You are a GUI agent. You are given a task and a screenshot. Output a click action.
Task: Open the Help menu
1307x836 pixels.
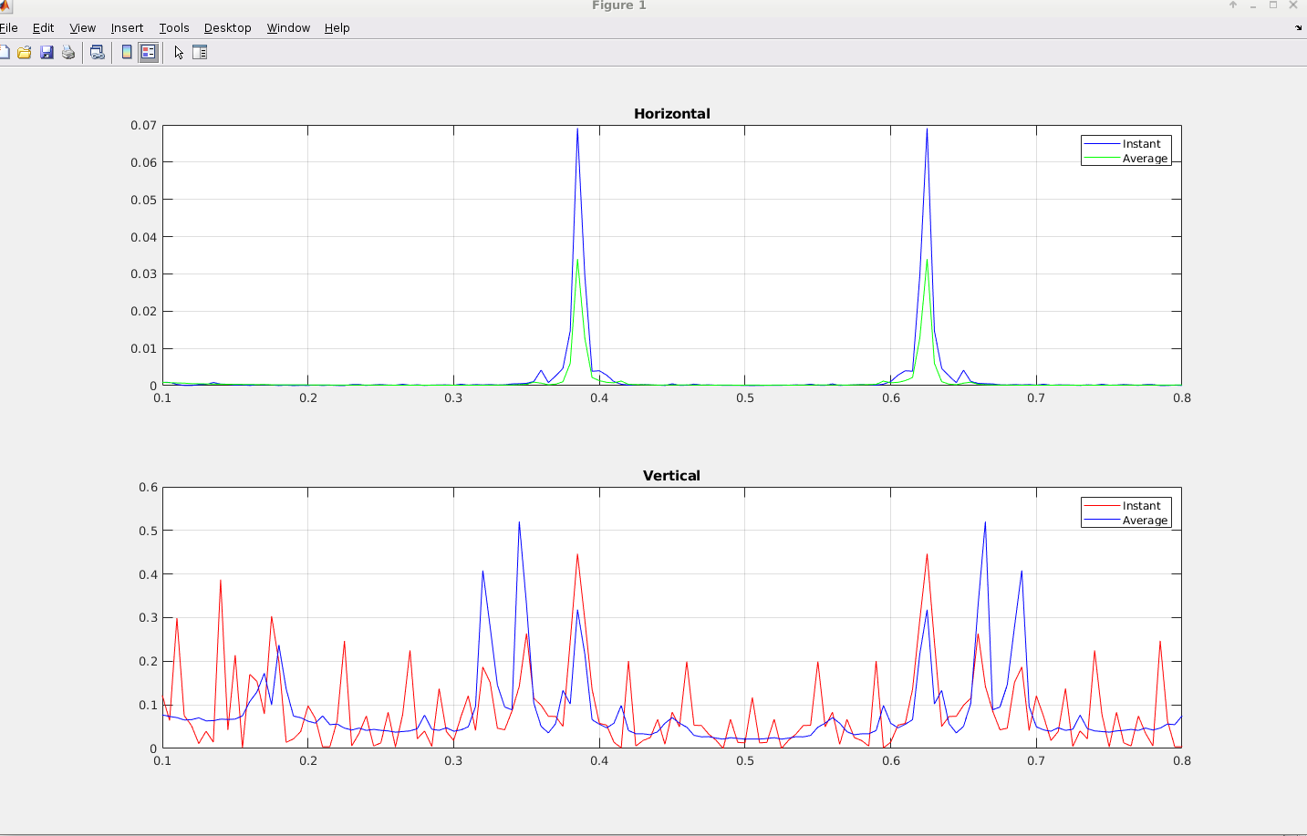[x=337, y=28]
